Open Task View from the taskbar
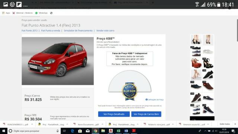The height and width of the screenshot is (134, 238). point(64,131)
